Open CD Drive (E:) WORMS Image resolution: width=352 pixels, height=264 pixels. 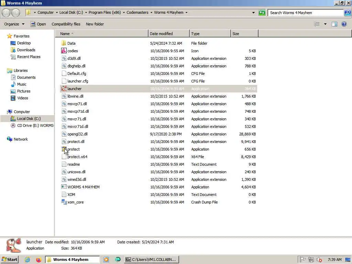32,125
